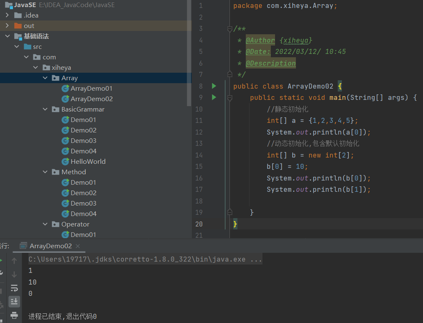Click the project tree vertical scrollbar
This screenshot has width=423, height=323.
(189, 53)
